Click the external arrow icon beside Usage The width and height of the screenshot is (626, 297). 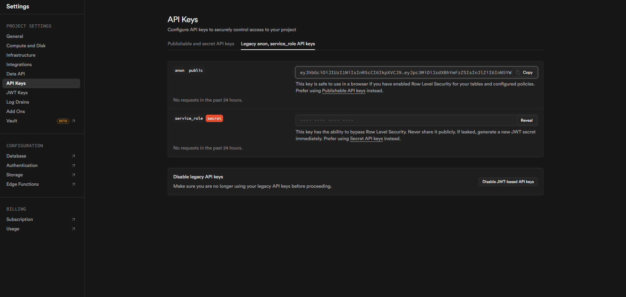pyautogui.click(x=73, y=229)
